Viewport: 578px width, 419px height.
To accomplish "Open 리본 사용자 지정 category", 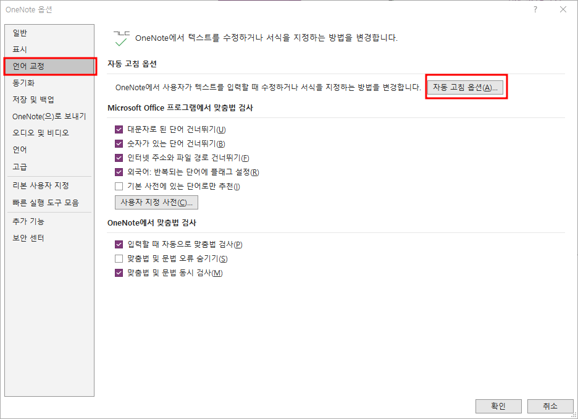I will click(x=49, y=185).
